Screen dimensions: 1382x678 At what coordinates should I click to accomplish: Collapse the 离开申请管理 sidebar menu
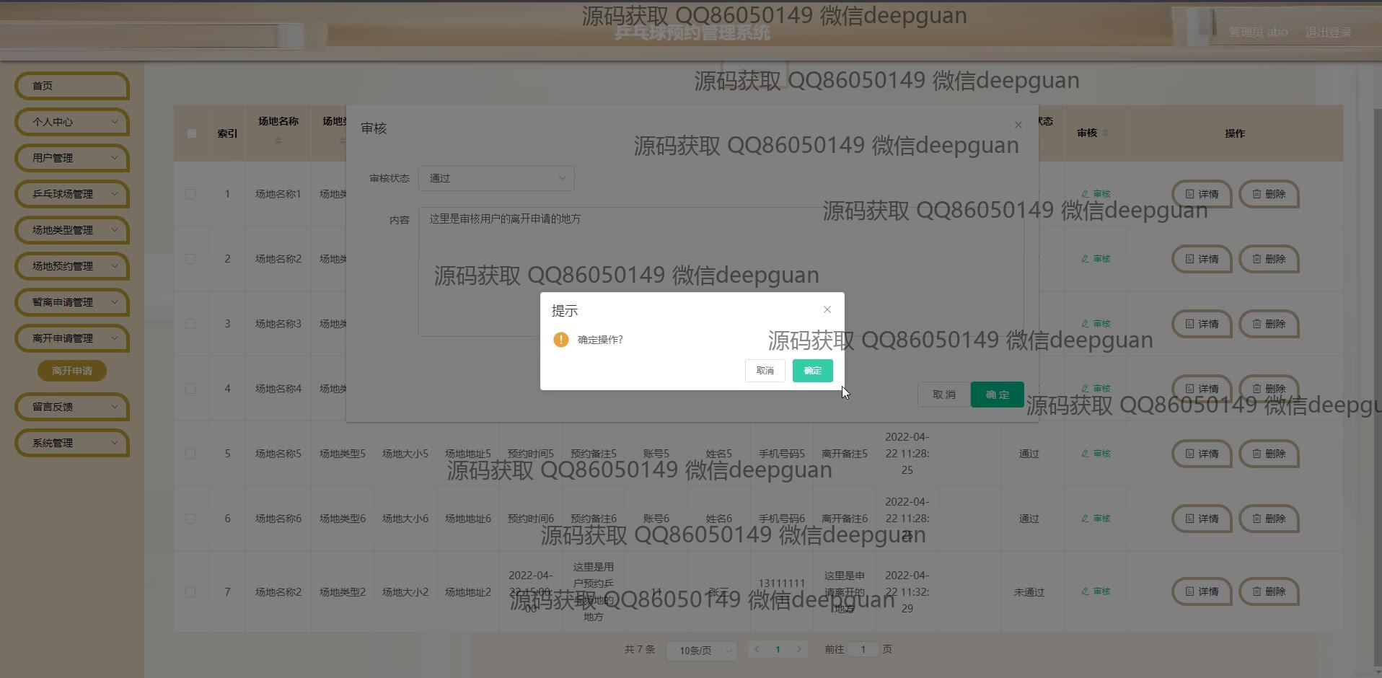(x=71, y=338)
